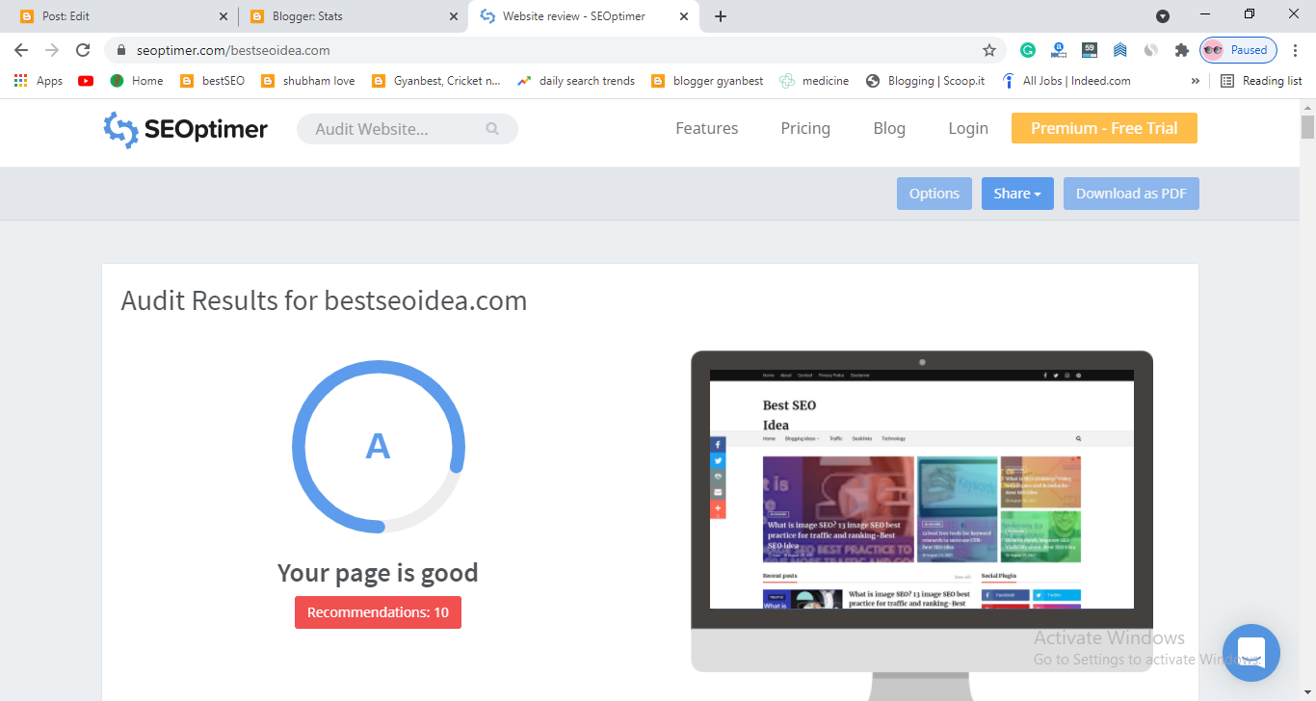Viewport: 1316px width, 701px height.
Task: Open the Home bookmark
Action: 136,81
